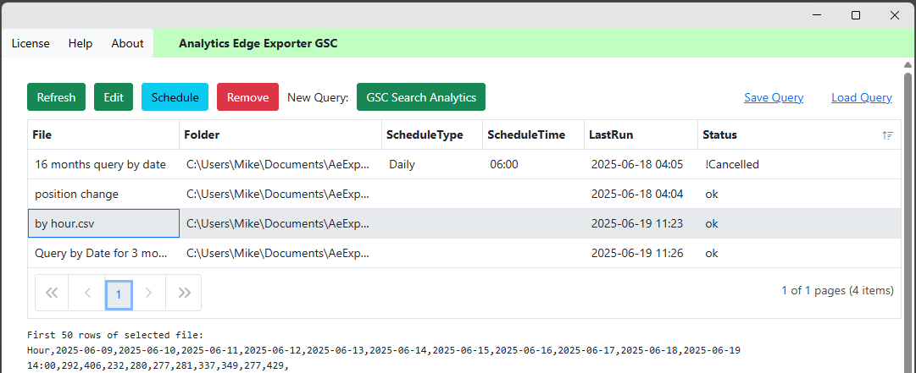Select the 'Query by Date for 3 mo...' row
This screenshot has height=373, width=916.
click(x=464, y=254)
